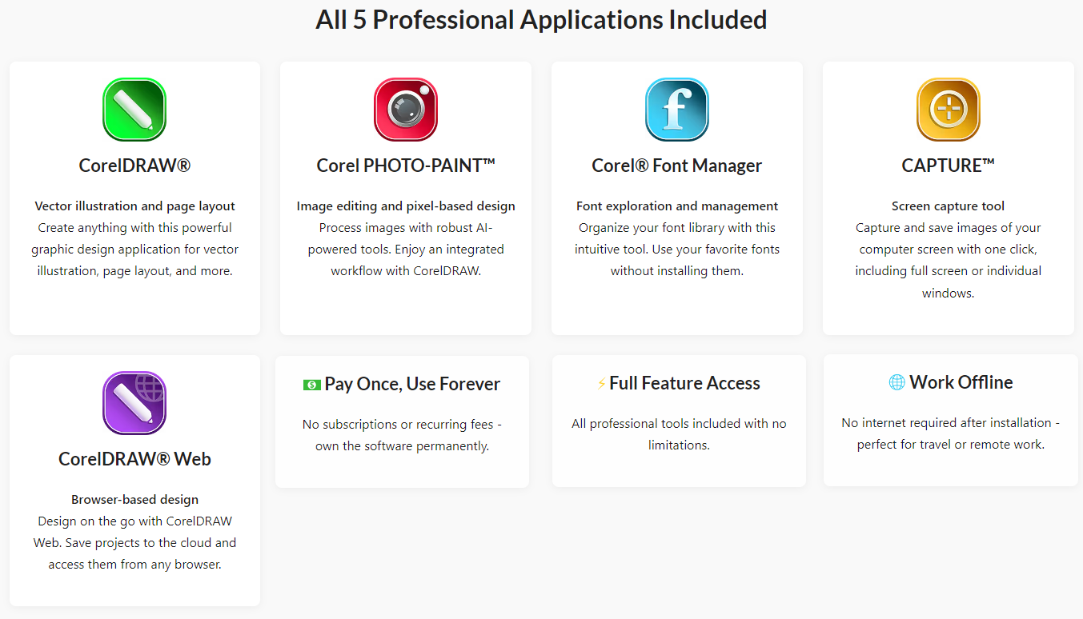This screenshot has height=619, width=1083.
Task: Click the Browser-based design subtitle
Action: (134, 500)
